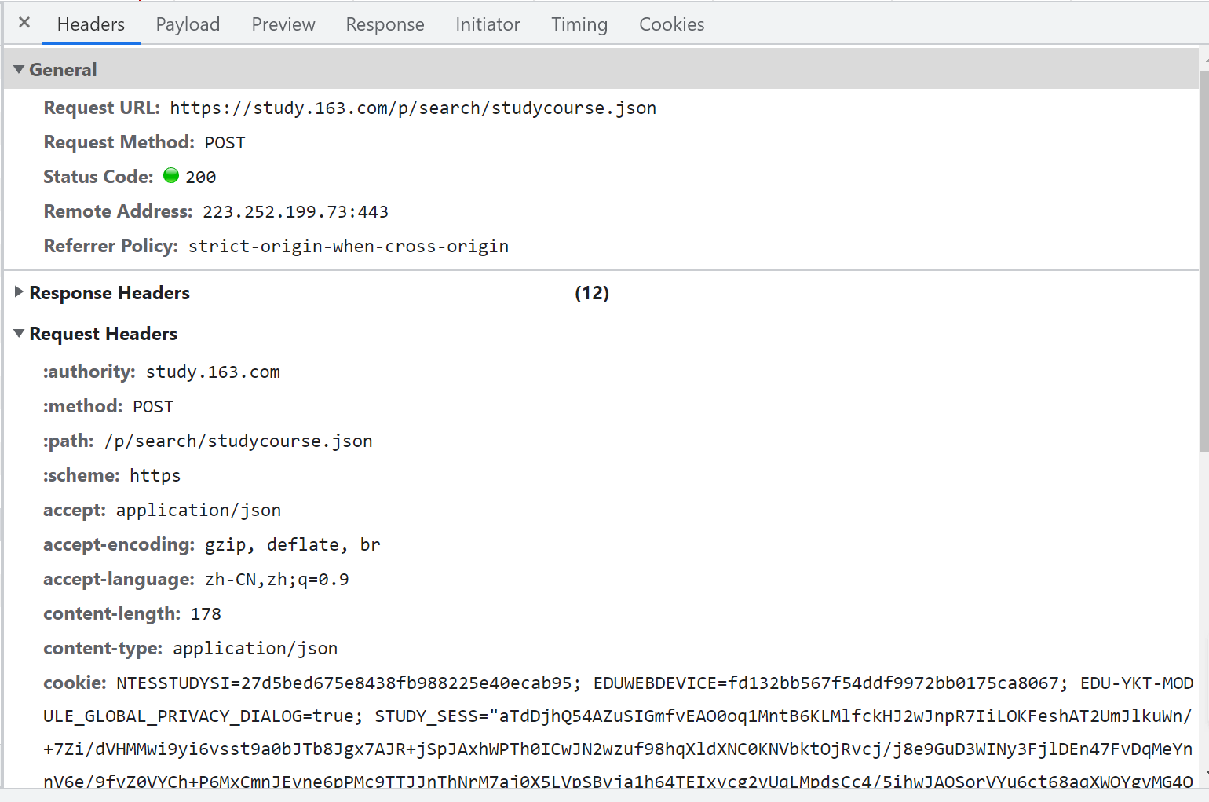Close the request details panel
Viewport: 1209px width, 802px height.
[24, 23]
